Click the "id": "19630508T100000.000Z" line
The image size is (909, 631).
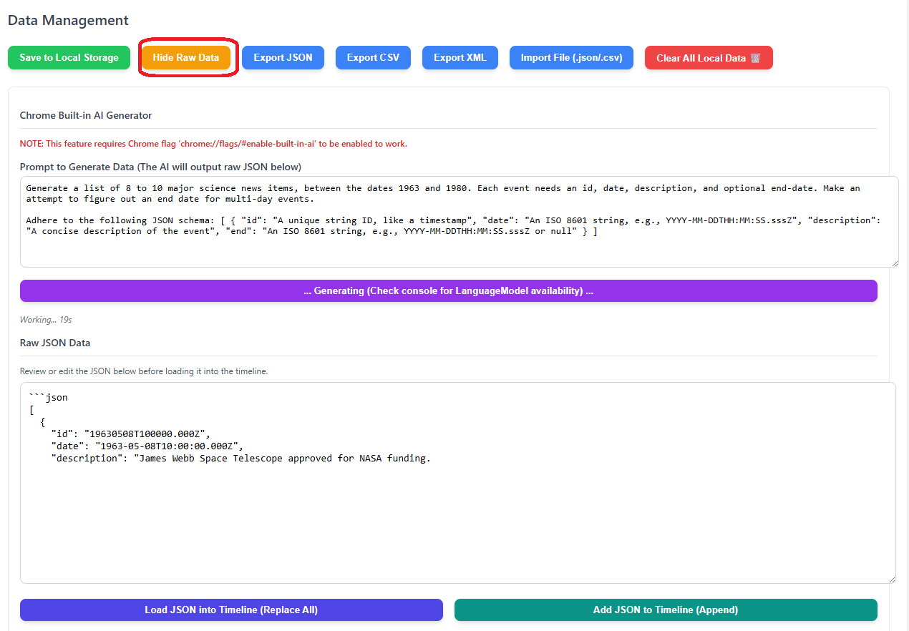(x=131, y=434)
